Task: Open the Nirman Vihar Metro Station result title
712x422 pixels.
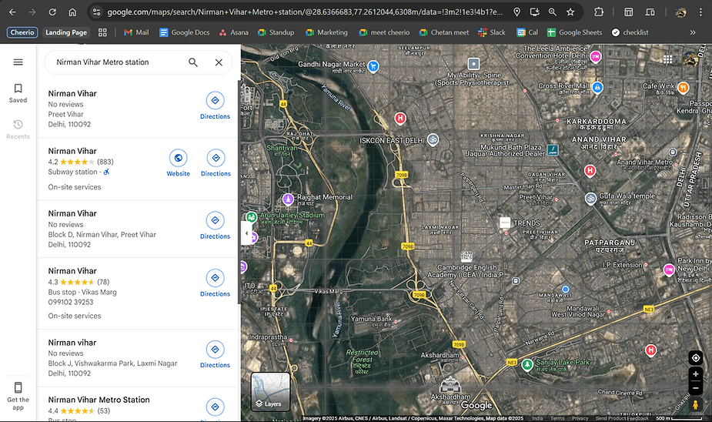Action: (99, 400)
